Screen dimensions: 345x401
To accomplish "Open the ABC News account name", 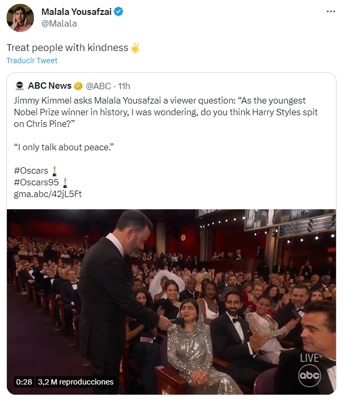I will 49,86.
